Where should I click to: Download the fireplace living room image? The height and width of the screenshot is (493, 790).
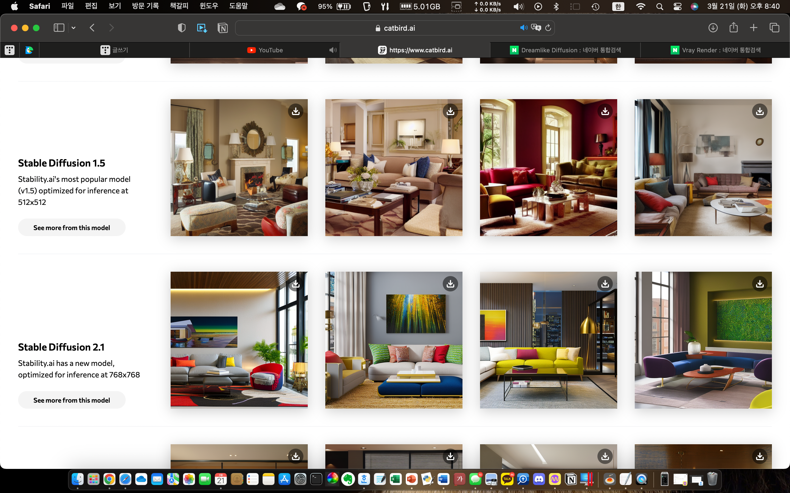coord(295,111)
